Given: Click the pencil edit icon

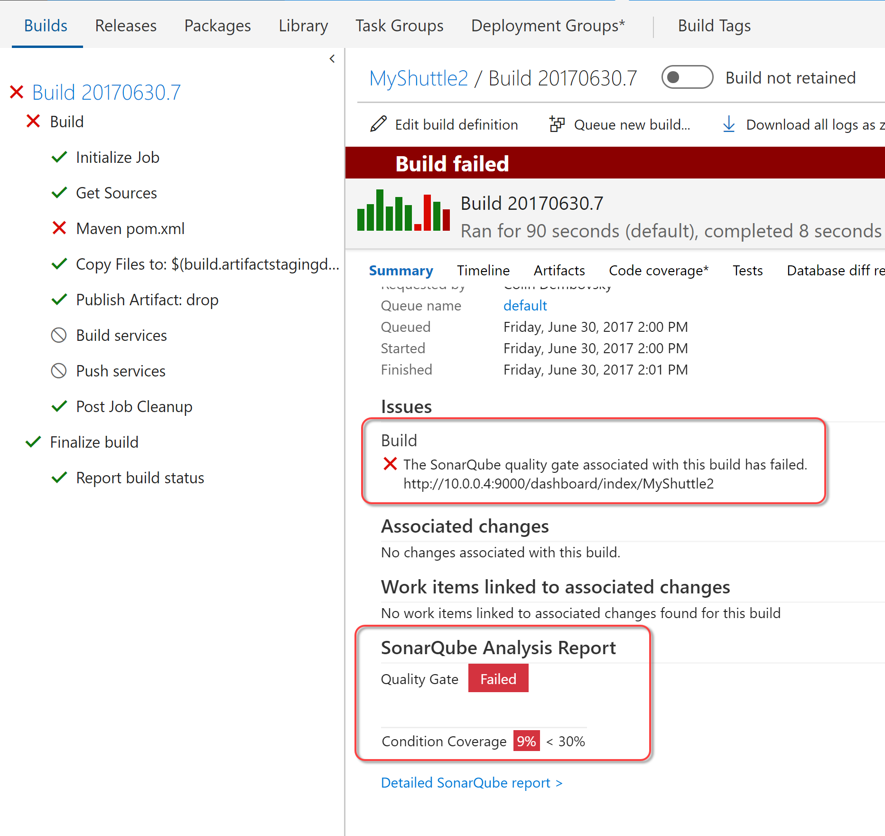Looking at the screenshot, I should click(x=378, y=124).
